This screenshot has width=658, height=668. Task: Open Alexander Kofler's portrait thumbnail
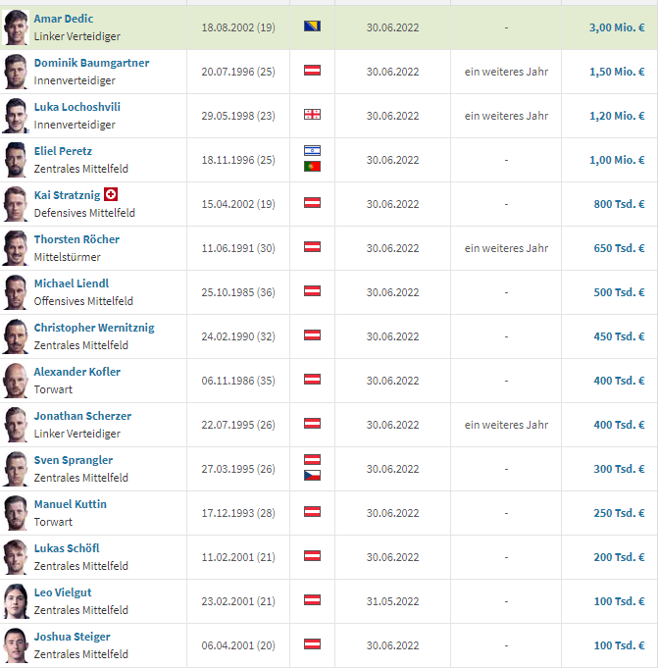[16, 381]
